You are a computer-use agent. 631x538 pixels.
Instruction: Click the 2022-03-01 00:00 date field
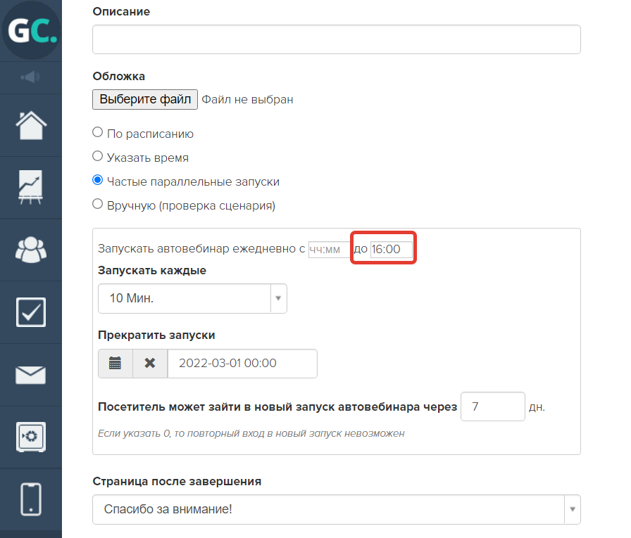tap(242, 363)
